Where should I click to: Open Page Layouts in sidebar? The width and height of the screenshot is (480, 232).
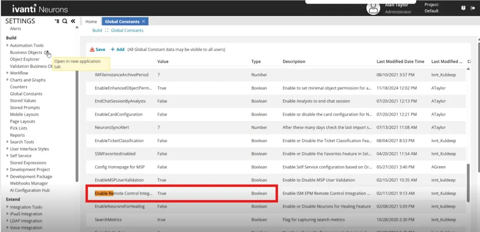22,121
